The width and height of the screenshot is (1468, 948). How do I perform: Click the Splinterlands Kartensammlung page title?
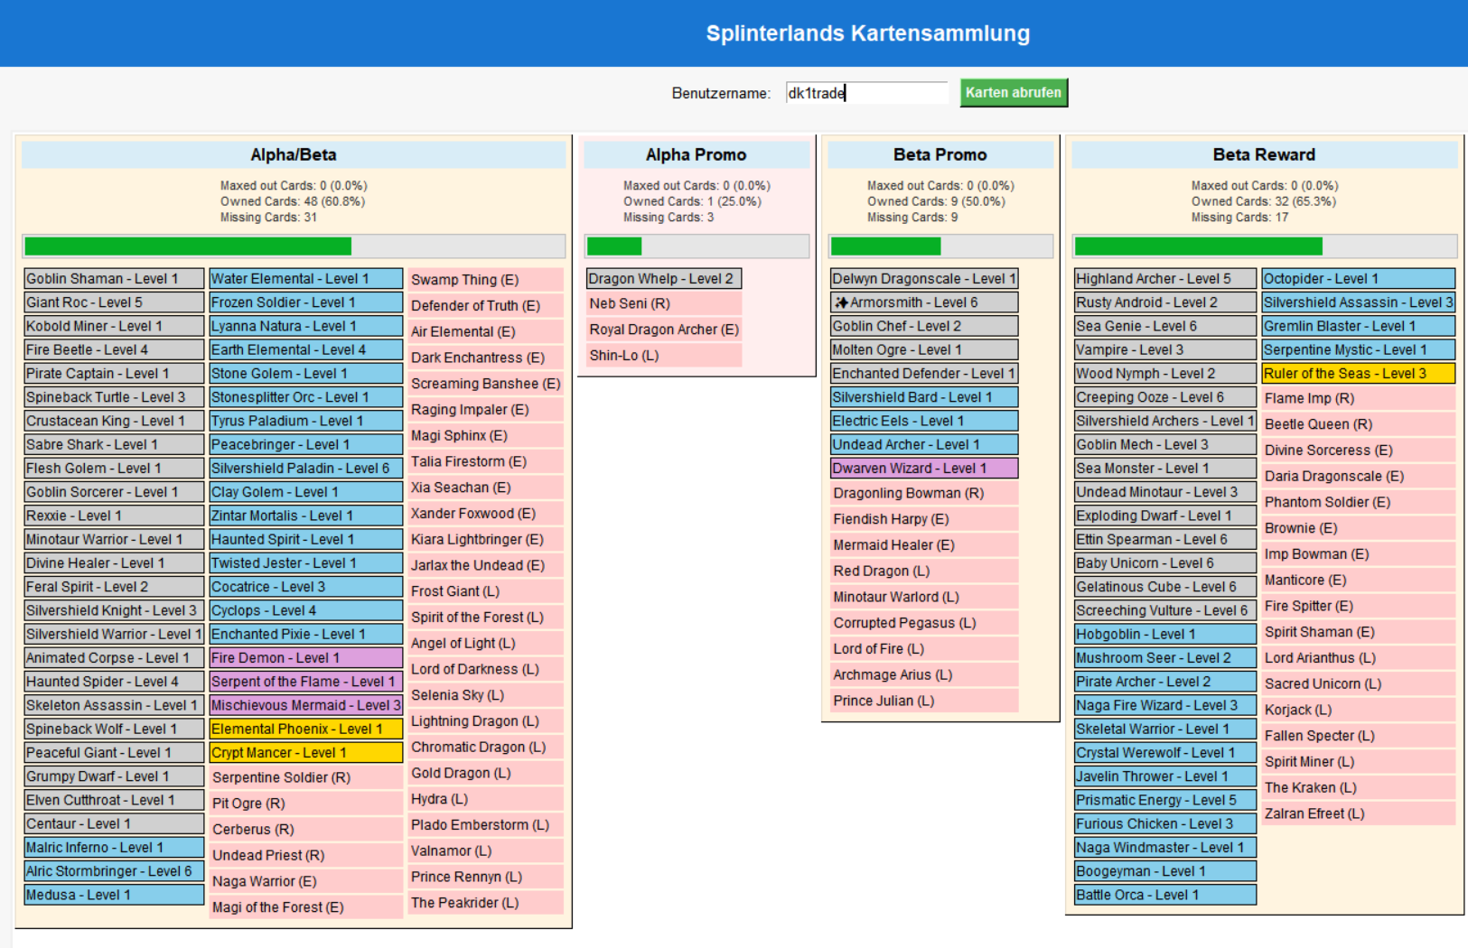coord(867,33)
